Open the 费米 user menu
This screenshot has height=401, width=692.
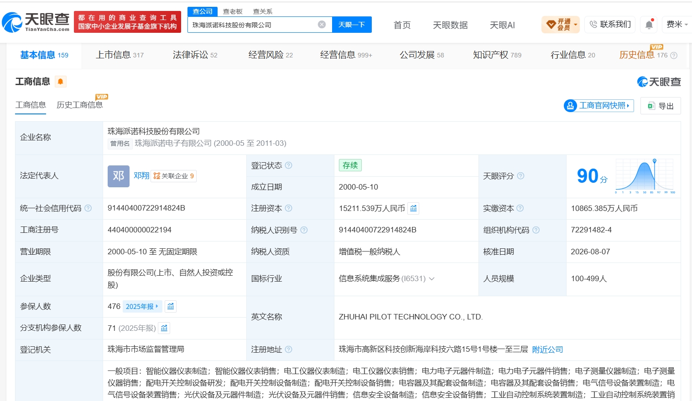pyautogui.click(x=677, y=25)
